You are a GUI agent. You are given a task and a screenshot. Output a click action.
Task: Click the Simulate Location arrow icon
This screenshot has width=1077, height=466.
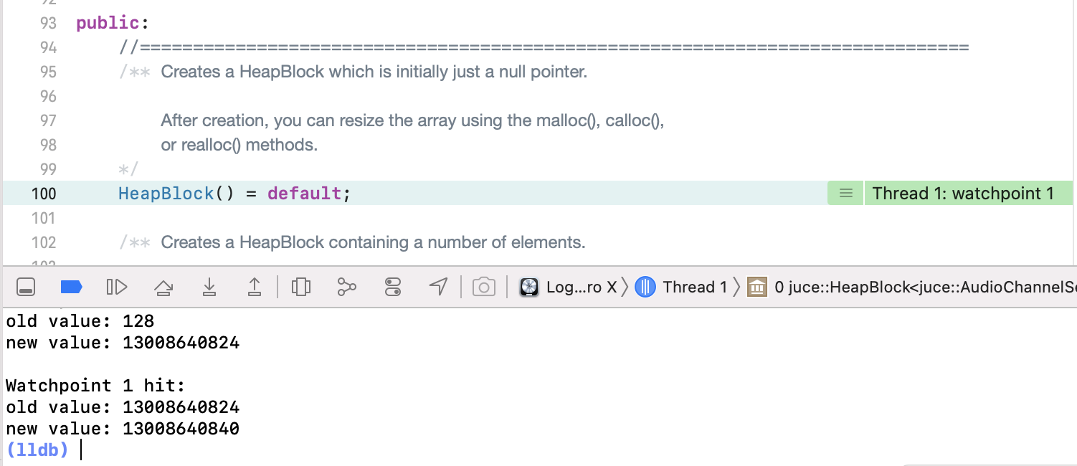(x=438, y=287)
